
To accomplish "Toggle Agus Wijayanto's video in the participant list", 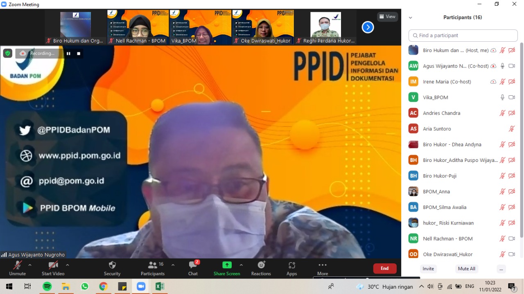I will click(x=512, y=66).
